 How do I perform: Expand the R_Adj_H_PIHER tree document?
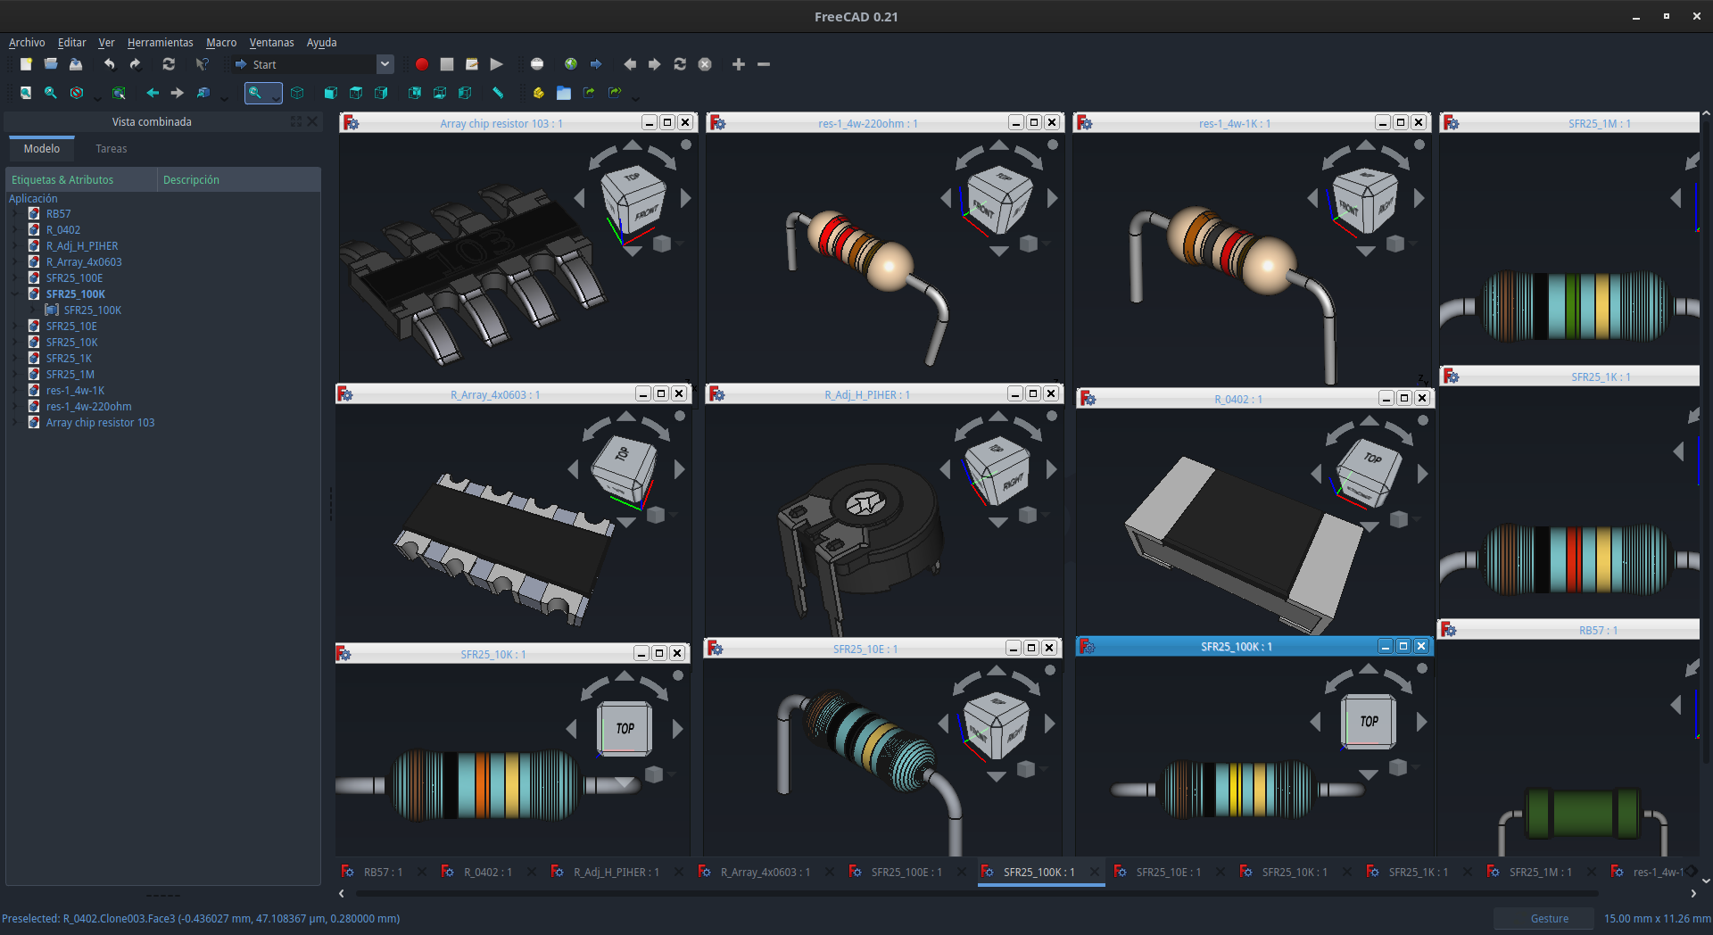point(14,246)
